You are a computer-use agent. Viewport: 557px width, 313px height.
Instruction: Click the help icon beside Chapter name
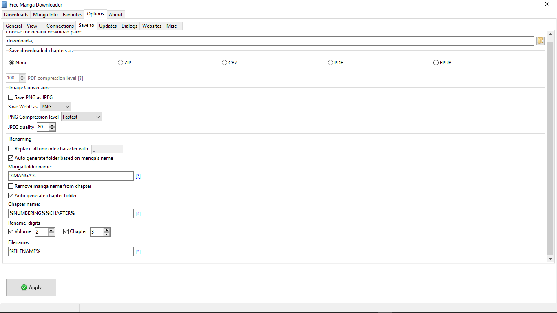coord(138,213)
